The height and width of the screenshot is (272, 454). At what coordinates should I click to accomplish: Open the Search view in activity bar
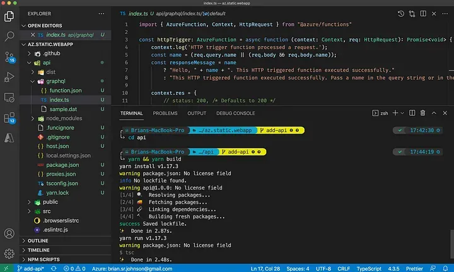pos(9,36)
